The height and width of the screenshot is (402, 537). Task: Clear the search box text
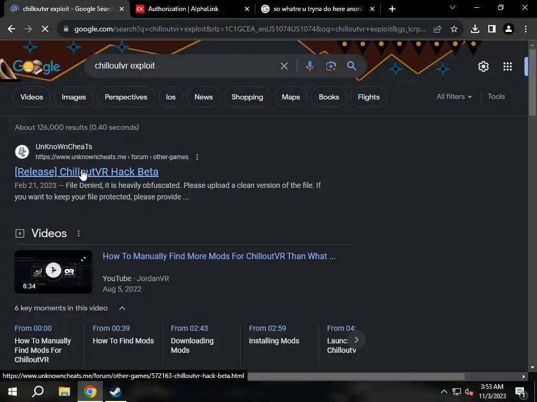(x=284, y=66)
